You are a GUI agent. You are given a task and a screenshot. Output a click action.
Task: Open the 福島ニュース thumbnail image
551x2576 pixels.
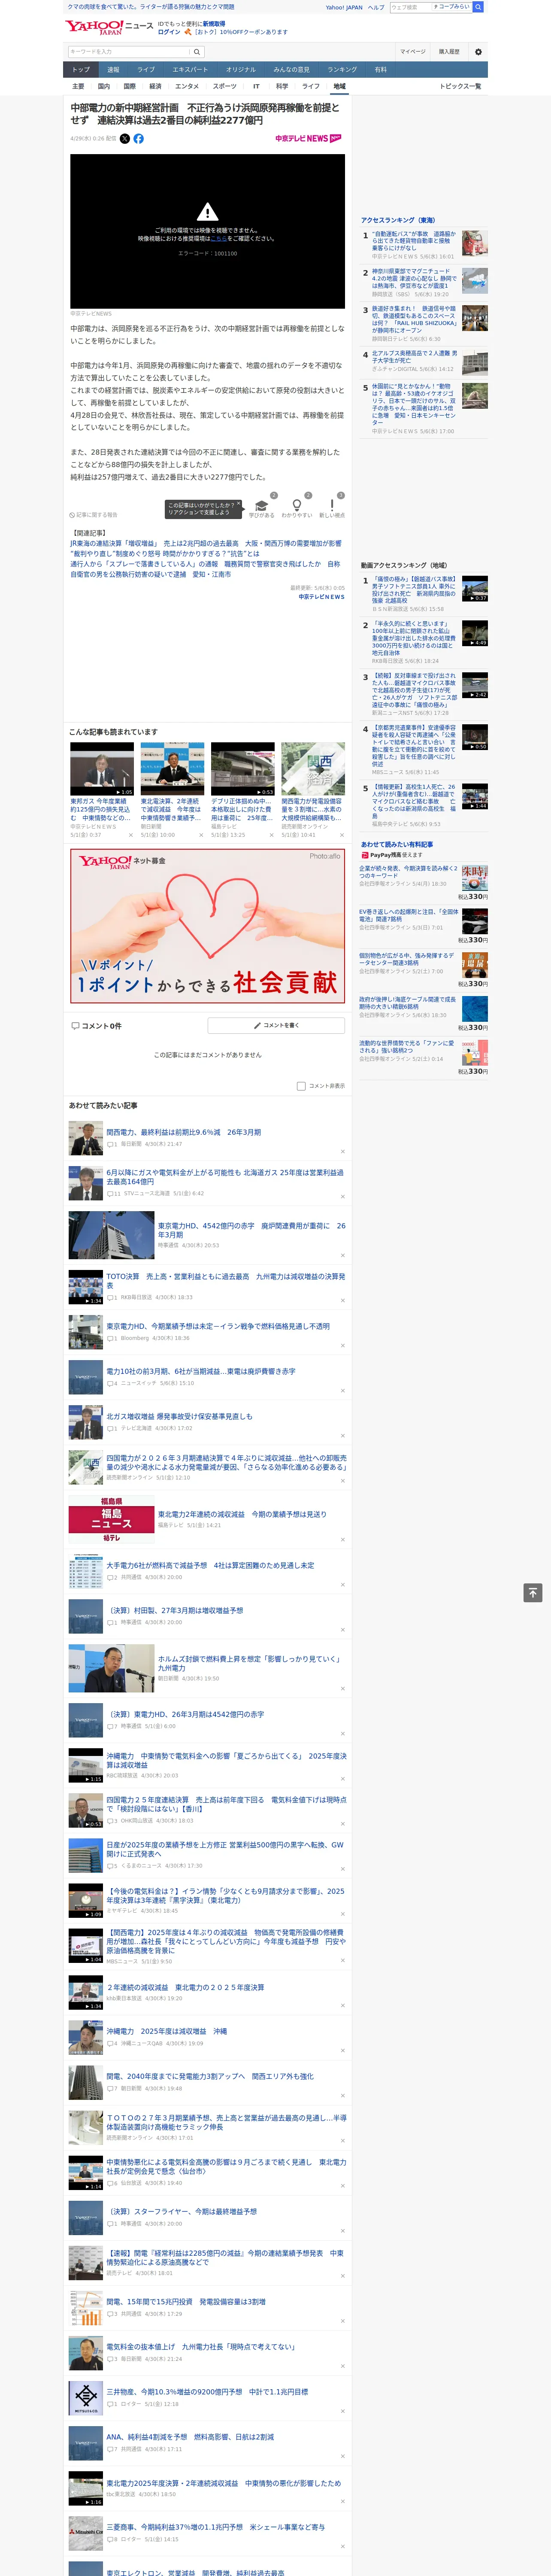coord(111,1519)
